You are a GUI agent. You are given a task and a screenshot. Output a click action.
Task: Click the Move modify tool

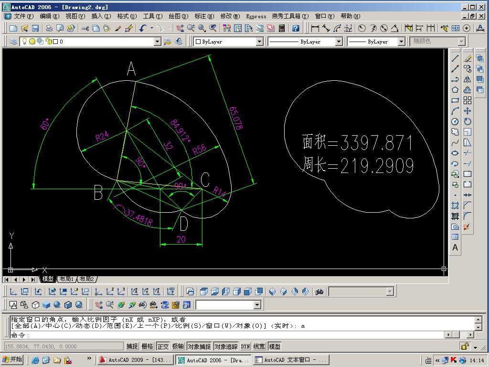pyautogui.click(x=468, y=111)
